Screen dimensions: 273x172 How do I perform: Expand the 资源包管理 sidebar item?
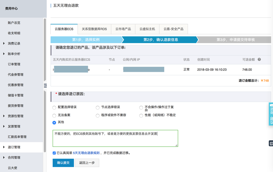4,116
